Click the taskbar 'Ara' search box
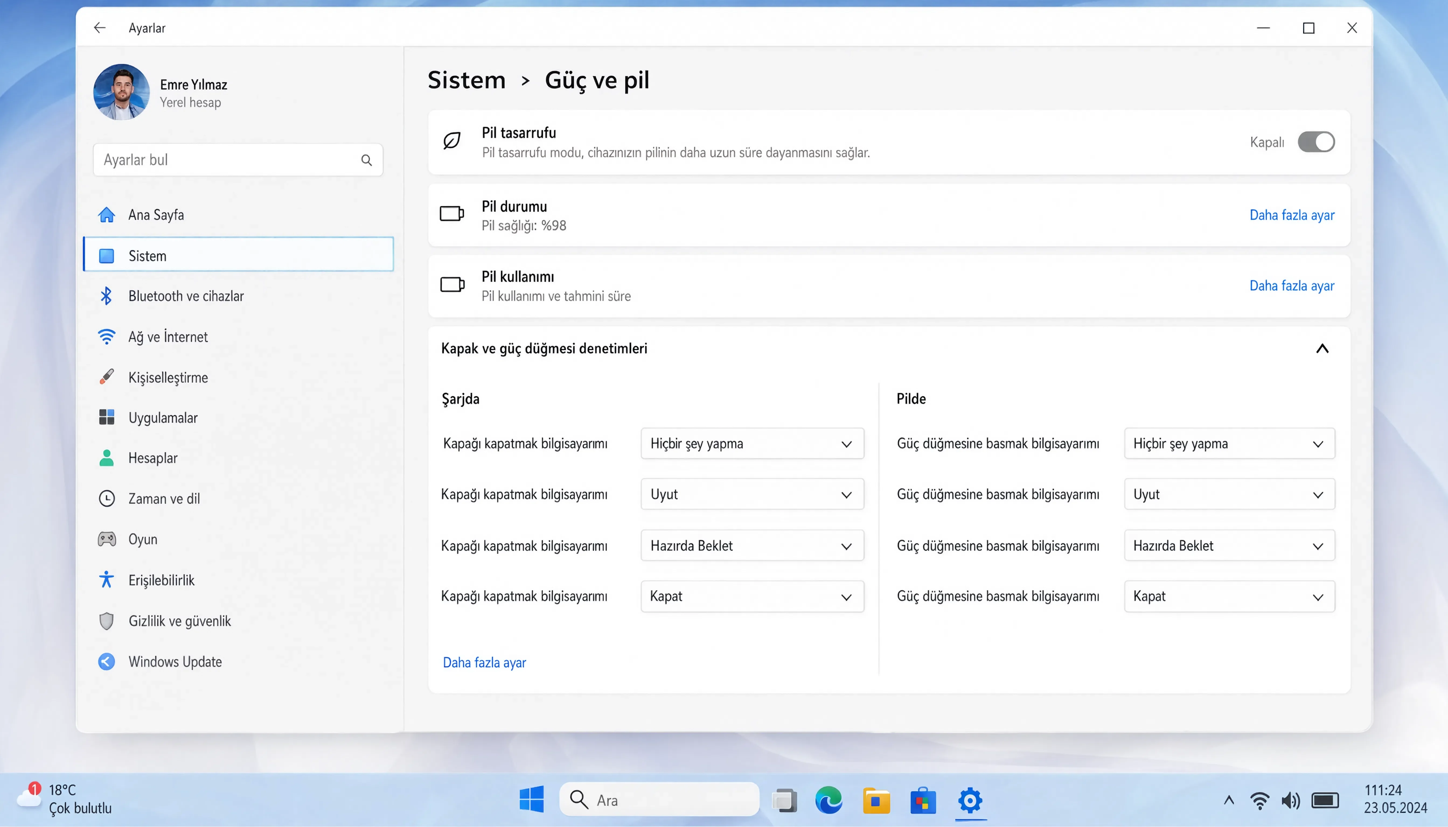 (x=659, y=800)
